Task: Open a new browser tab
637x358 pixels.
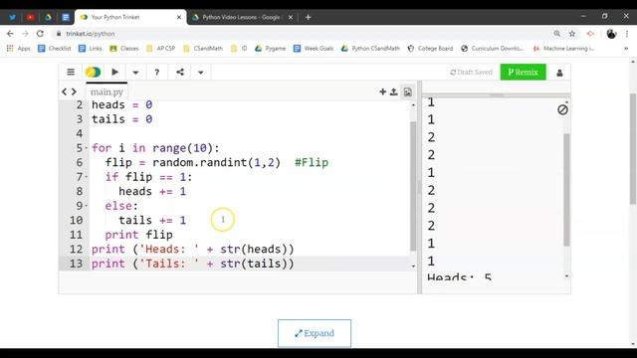Action: [x=308, y=17]
